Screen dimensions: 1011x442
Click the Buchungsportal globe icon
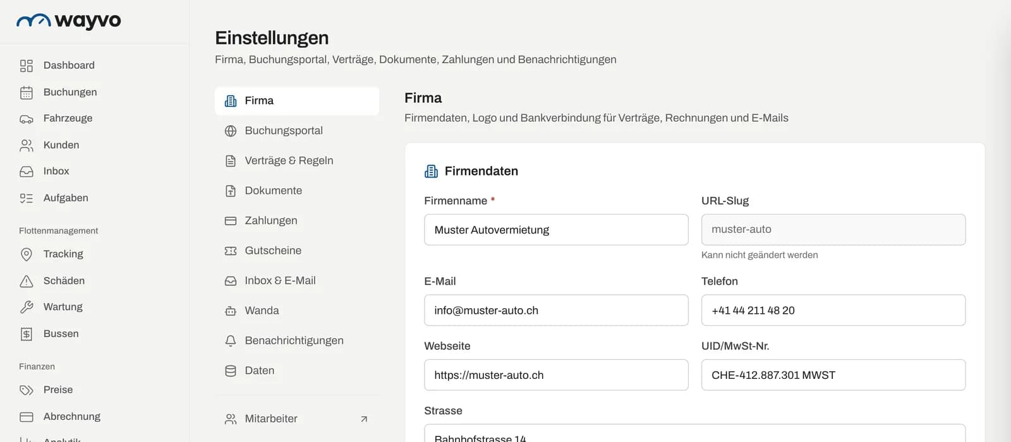(x=231, y=131)
